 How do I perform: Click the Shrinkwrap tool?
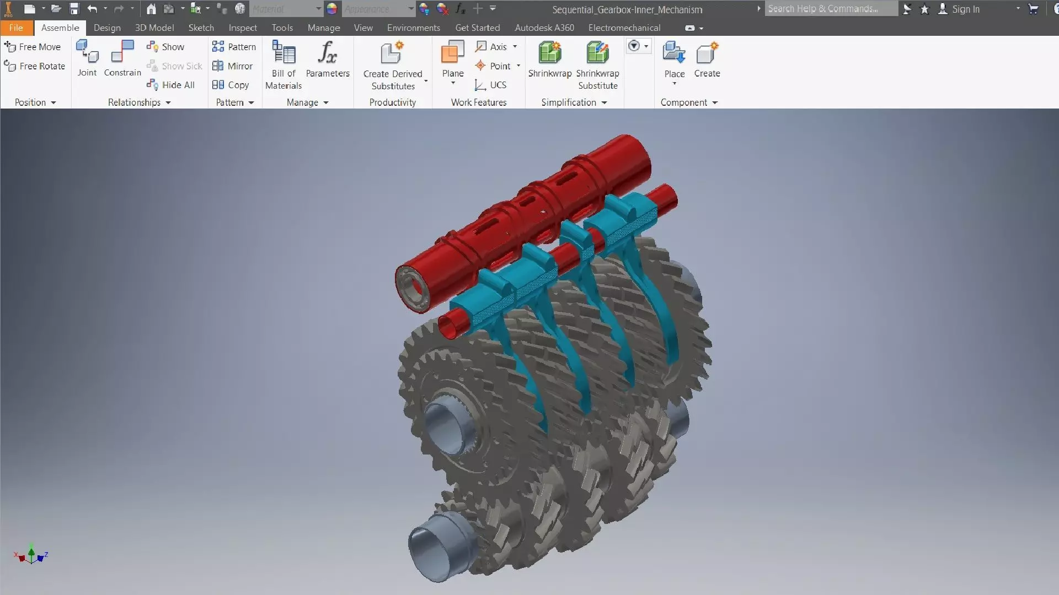point(550,59)
